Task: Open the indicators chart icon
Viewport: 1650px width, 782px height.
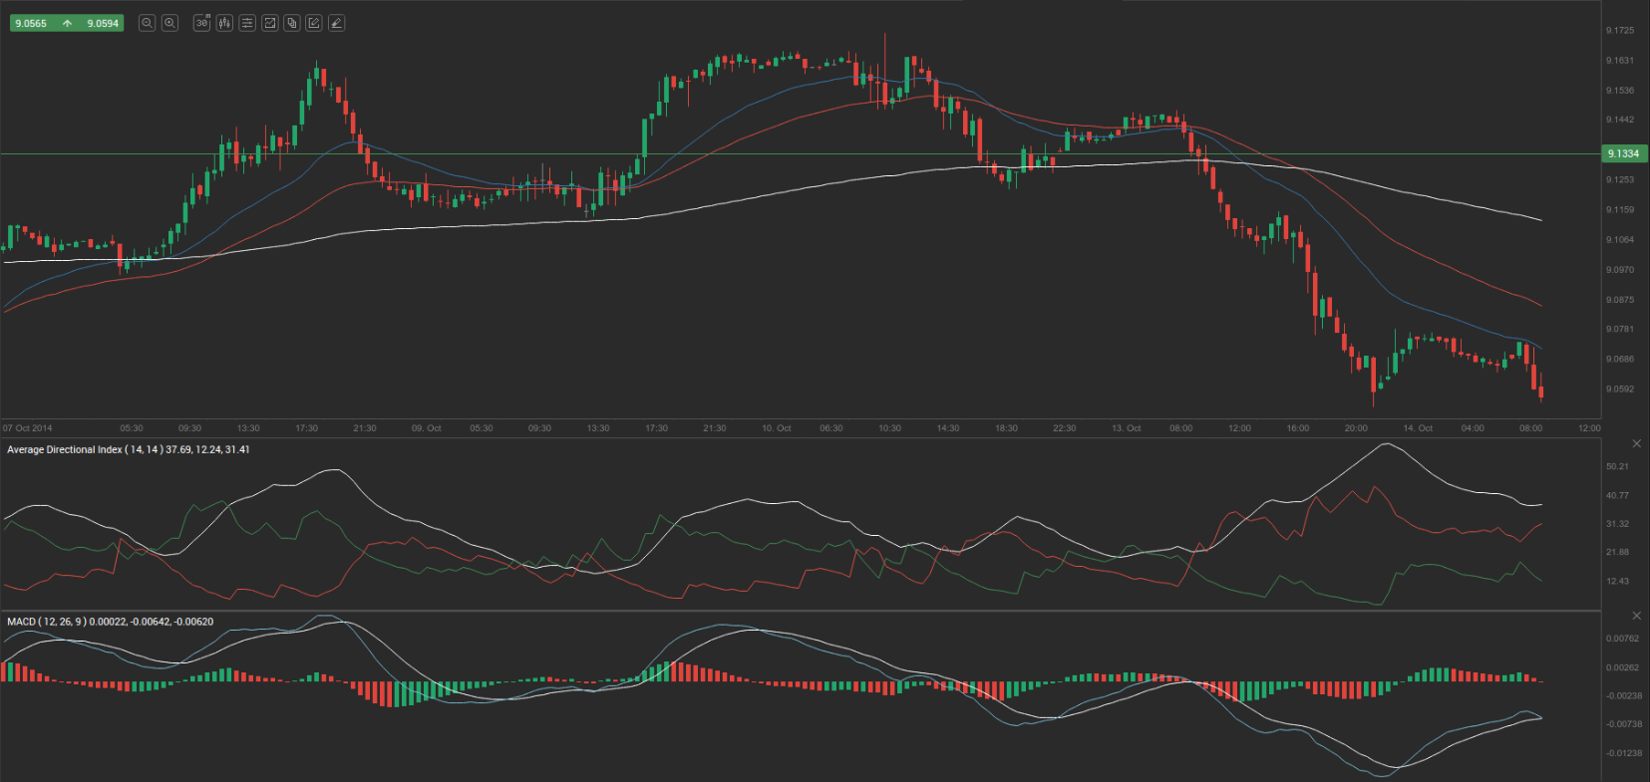Action: click(x=269, y=23)
